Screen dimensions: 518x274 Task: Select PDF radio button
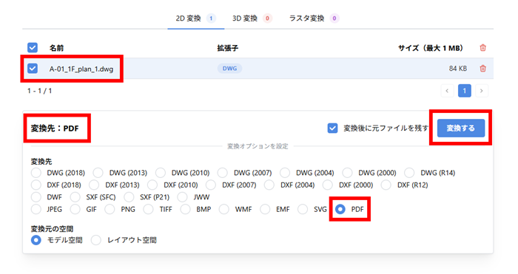click(340, 209)
